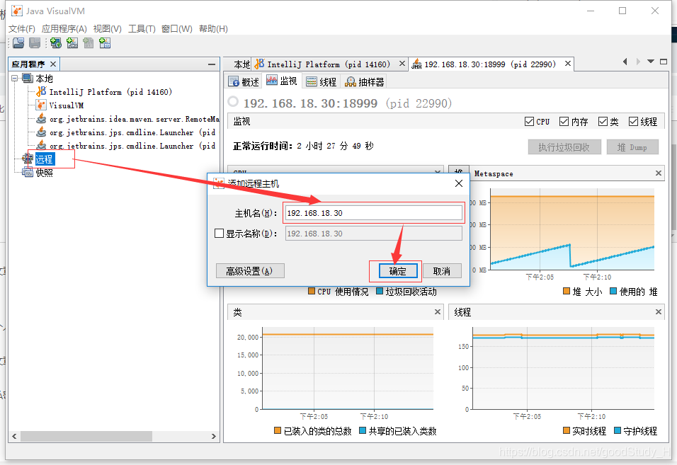Open the 应用程序 menu
677x465 pixels.
(64, 29)
